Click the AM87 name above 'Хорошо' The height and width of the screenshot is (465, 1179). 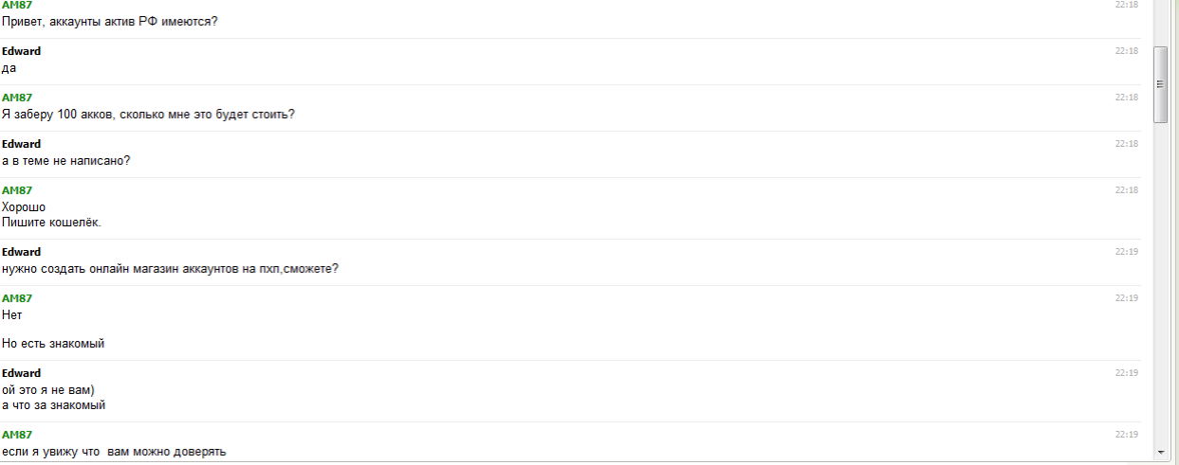17,190
